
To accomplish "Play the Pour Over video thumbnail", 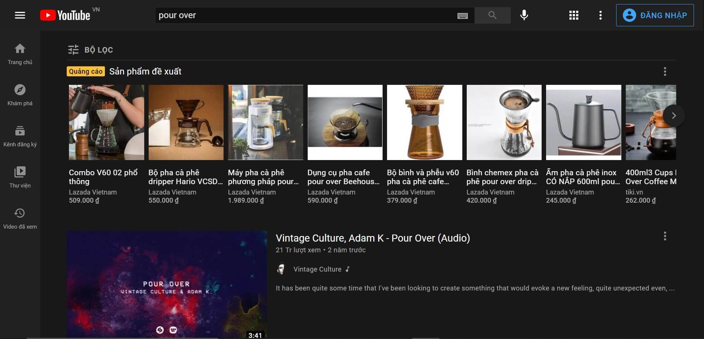I will (166, 285).
